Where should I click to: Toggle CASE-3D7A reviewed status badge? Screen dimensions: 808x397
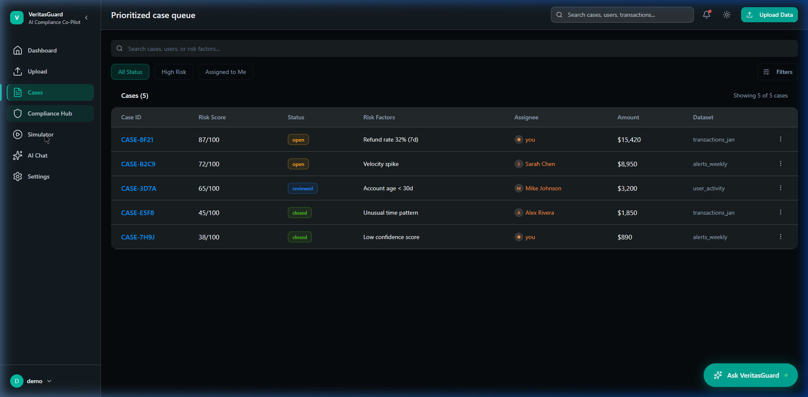303,188
